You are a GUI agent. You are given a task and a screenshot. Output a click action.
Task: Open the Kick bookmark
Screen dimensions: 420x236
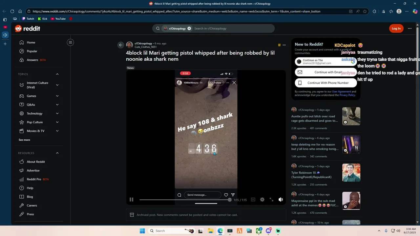43,19
